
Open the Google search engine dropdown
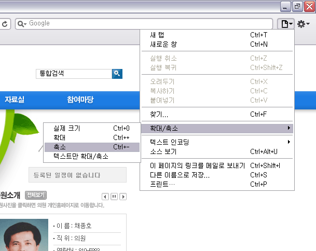tap(22, 24)
